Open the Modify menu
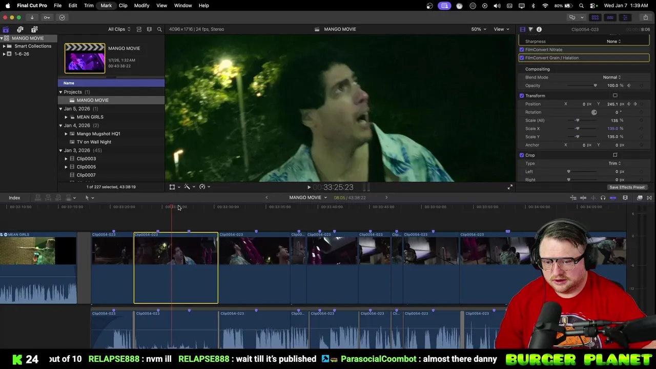Image resolution: width=656 pixels, height=369 pixels. pyautogui.click(x=141, y=6)
